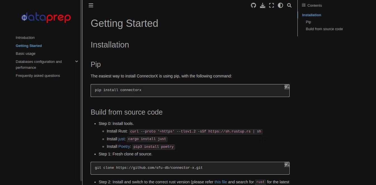This screenshot has height=185, width=376.
Task: Open the Getting Started chevron area
Action: pos(29,46)
